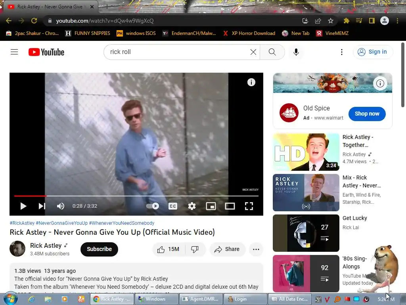Open Windows Start orb
406x305 pixels.
click(11, 299)
